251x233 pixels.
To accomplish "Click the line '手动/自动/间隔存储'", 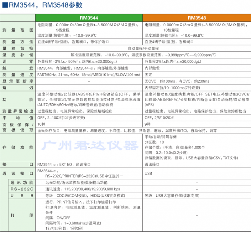I will [161, 137].
